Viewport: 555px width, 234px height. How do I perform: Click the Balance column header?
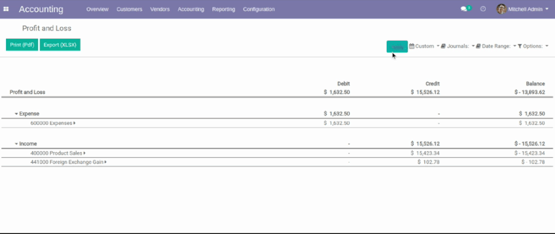coord(535,84)
